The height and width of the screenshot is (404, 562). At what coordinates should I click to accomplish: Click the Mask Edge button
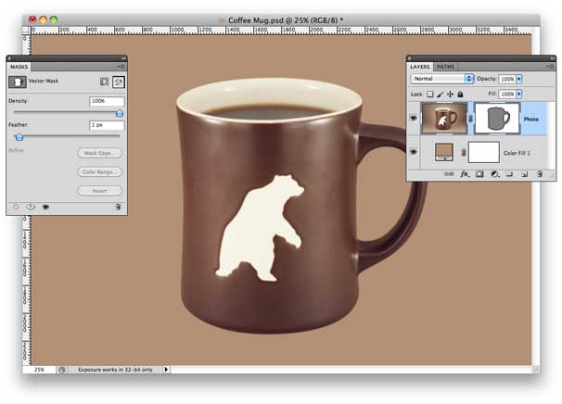(99, 153)
